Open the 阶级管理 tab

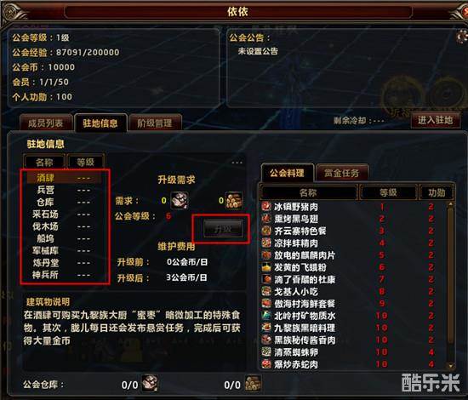click(x=155, y=123)
